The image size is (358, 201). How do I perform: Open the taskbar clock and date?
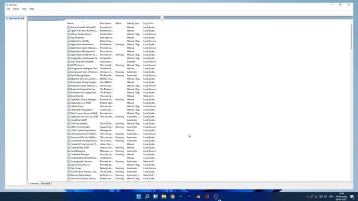(x=341, y=197)
